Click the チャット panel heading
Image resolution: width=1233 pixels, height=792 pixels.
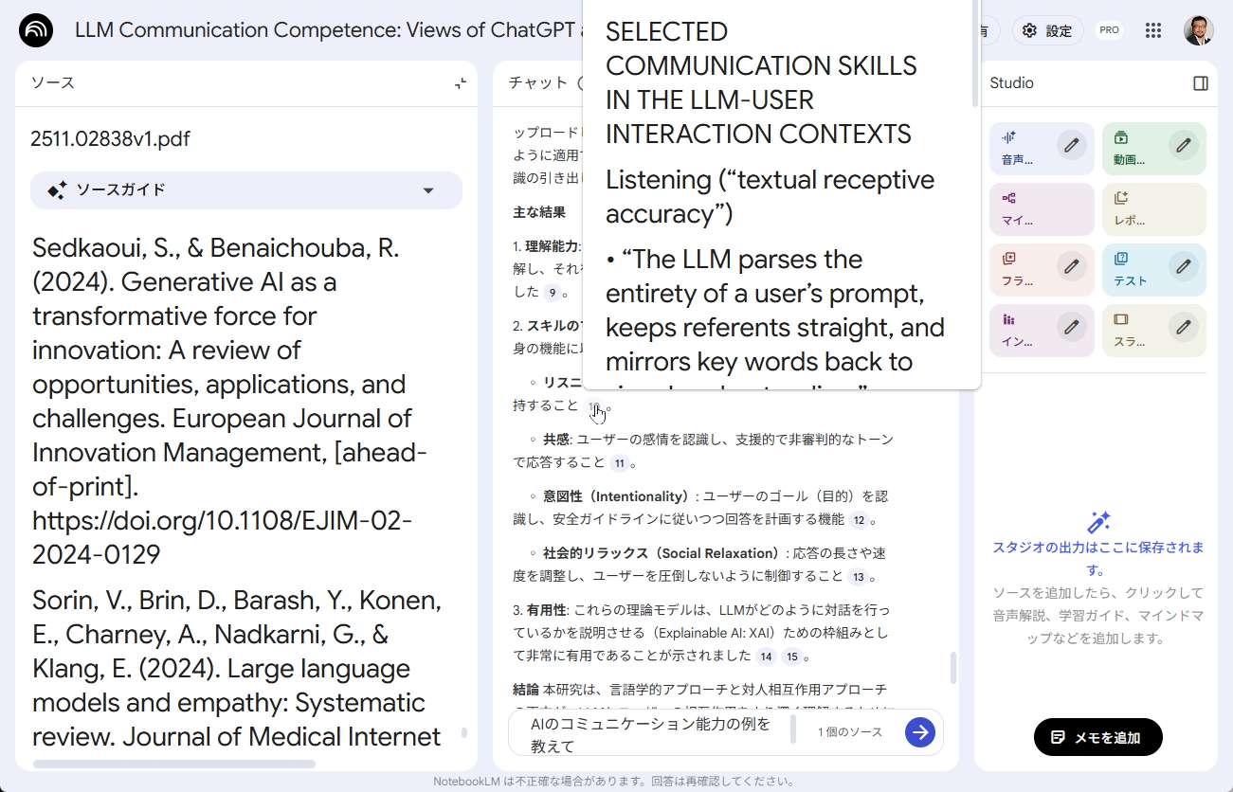tap(538, 83)
